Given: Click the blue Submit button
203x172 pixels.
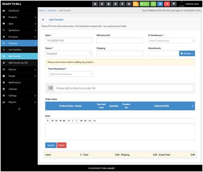Looking at the screenshot, I should pos(51,145).
